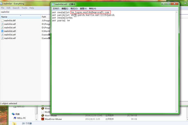Click the Wow-64.exe file icon
Viewport: 188px width, 125px height.
click(43, 115)
